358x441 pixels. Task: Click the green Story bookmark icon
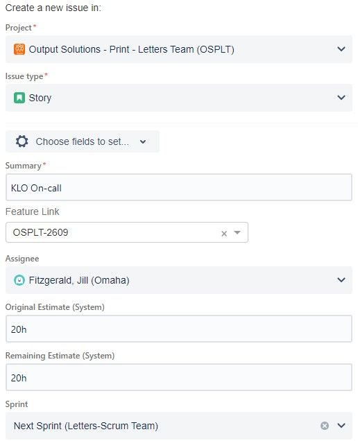coord(19,98)
